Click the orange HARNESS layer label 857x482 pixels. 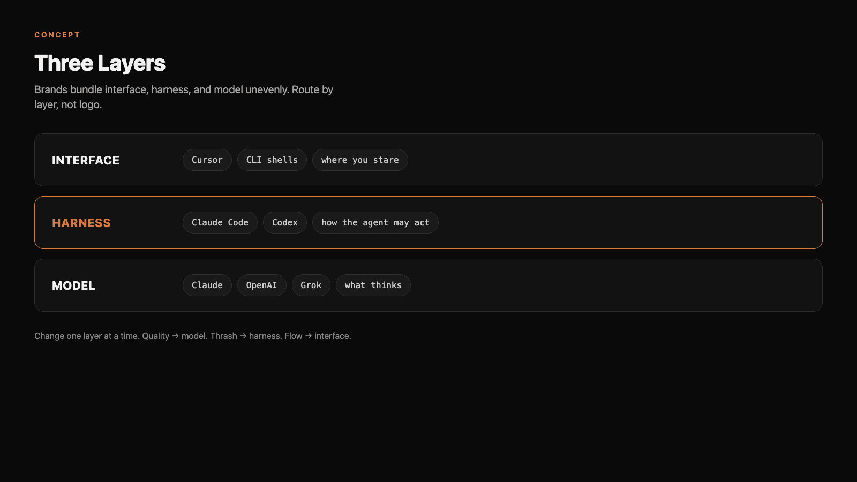coord(81,223)
